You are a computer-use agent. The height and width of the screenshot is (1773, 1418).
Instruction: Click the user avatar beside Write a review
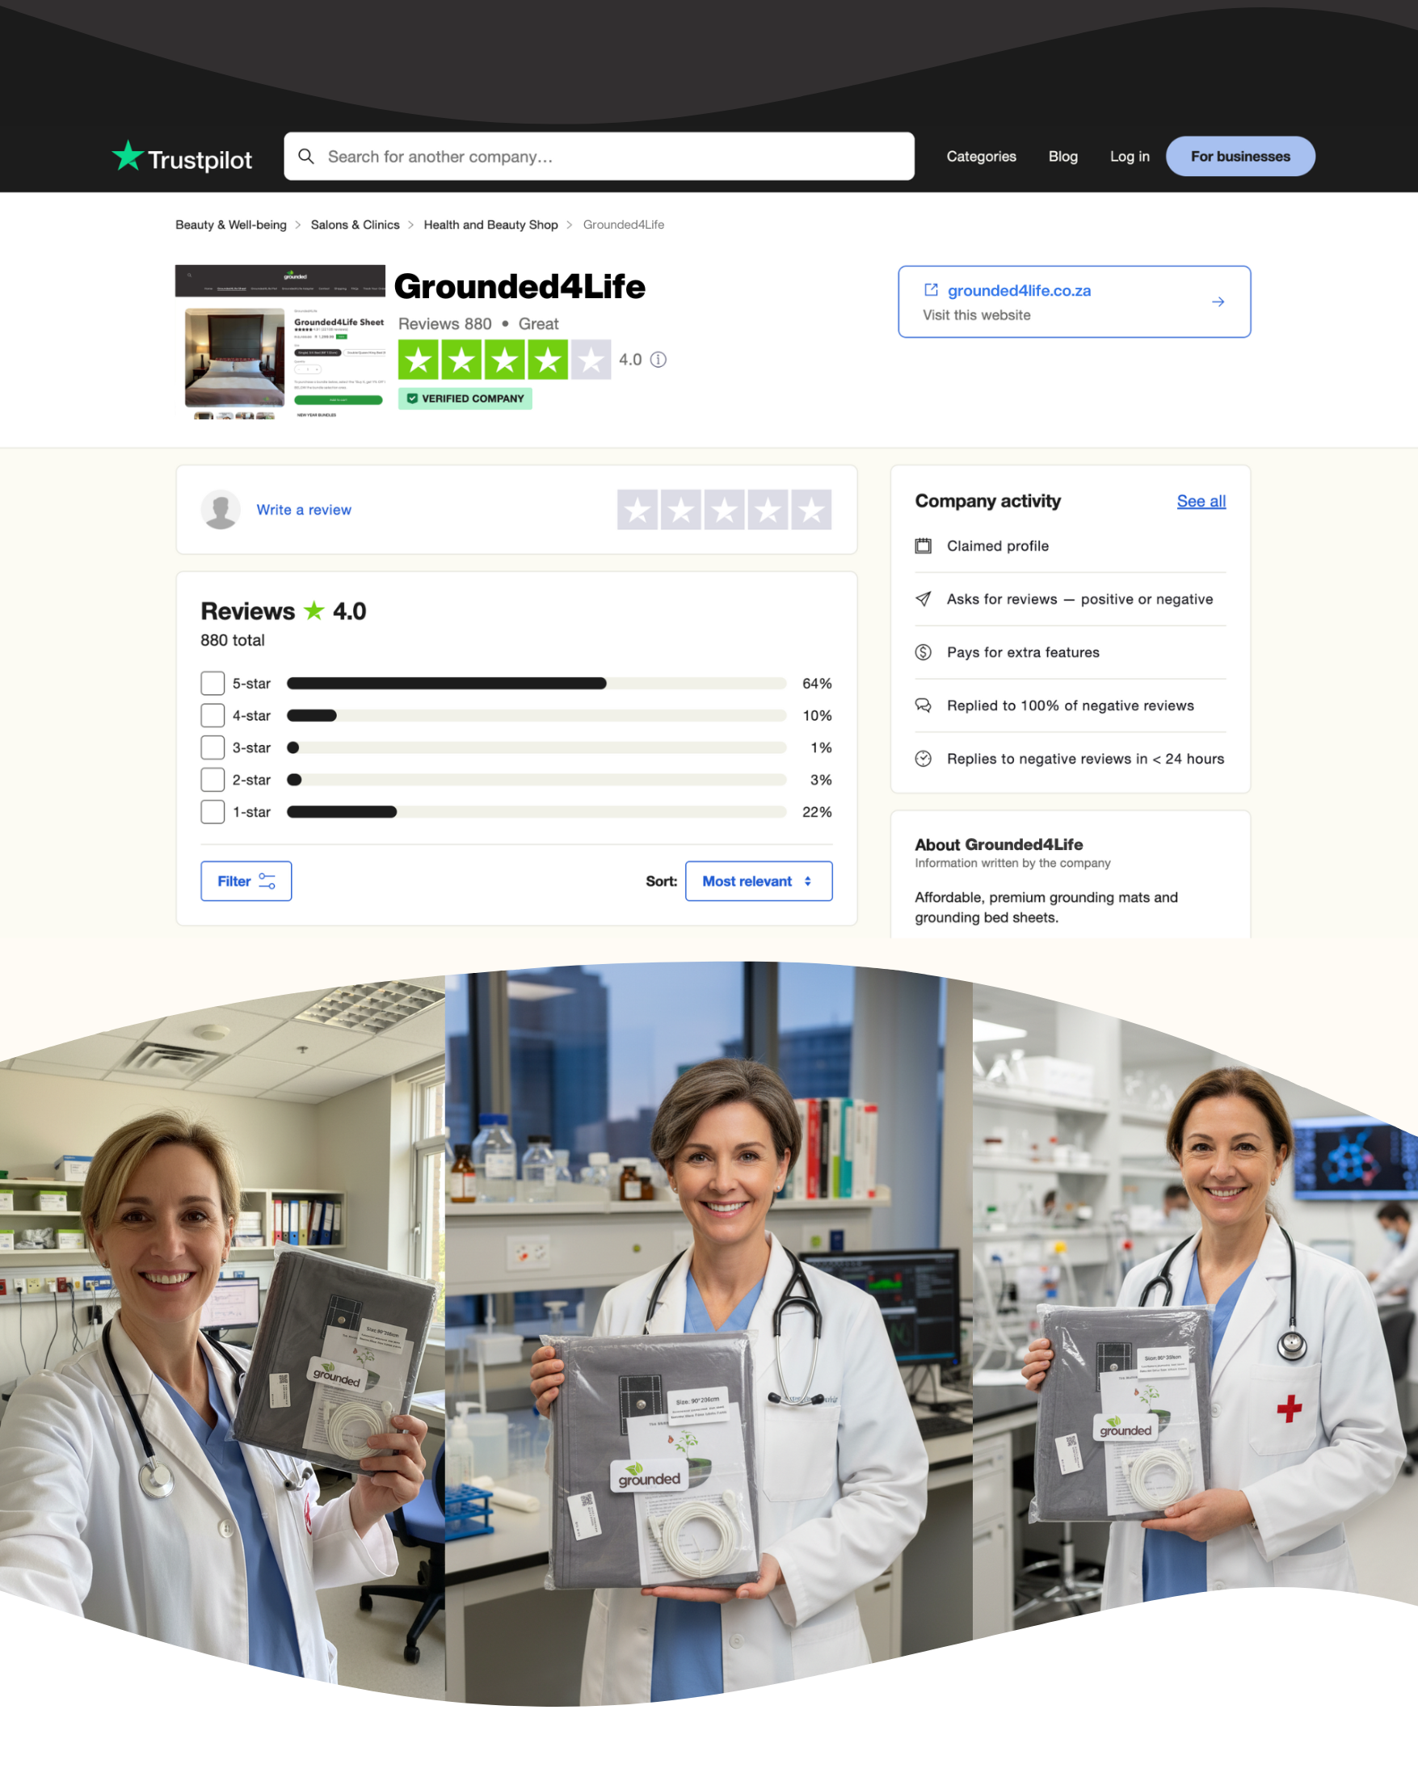coord(221,510)
